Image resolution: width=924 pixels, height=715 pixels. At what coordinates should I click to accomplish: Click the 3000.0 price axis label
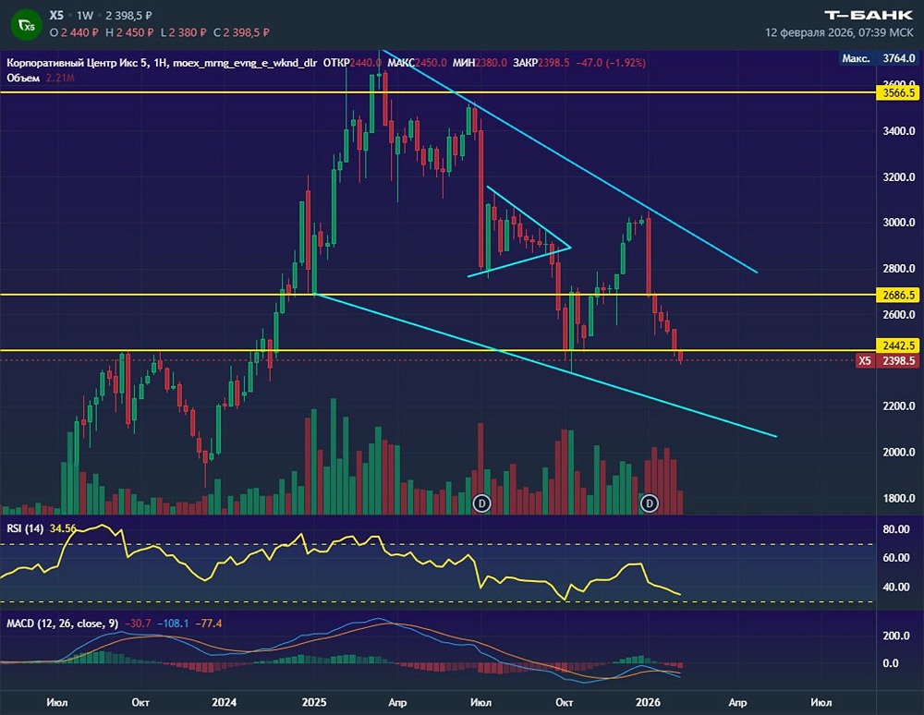tap(899, 222)
